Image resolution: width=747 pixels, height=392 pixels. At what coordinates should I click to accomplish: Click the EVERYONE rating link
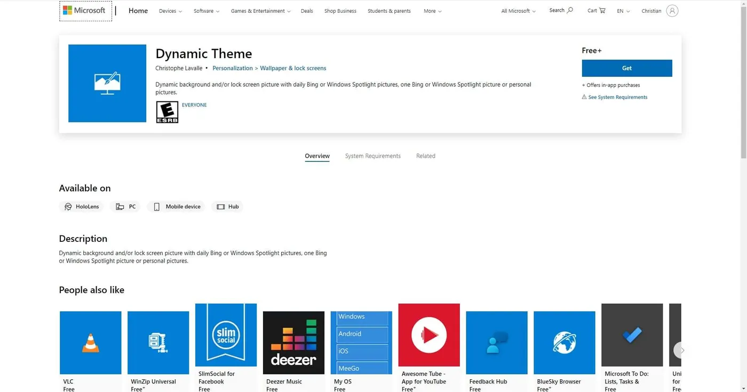click(x=194, y=105)
